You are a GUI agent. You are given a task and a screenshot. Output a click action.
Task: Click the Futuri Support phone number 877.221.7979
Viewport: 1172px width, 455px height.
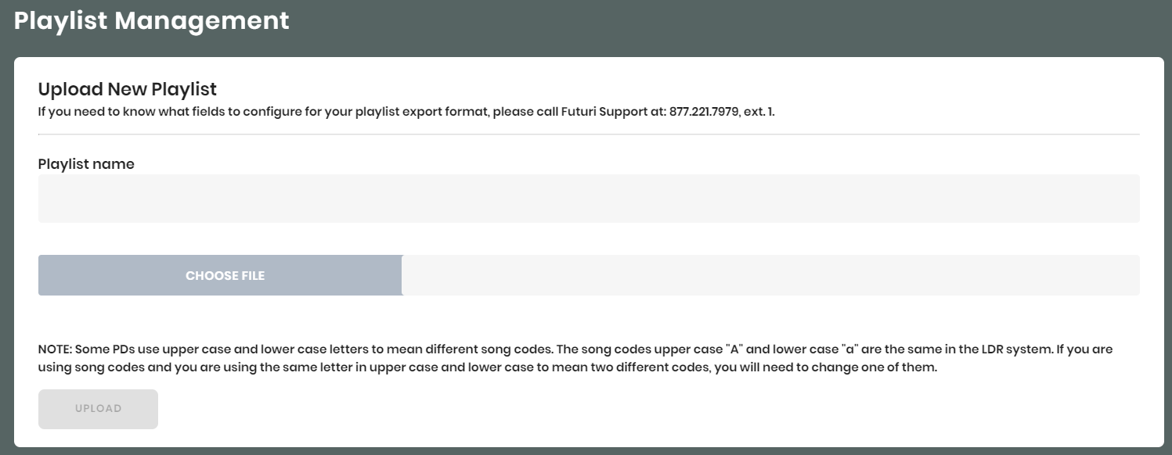704,111
